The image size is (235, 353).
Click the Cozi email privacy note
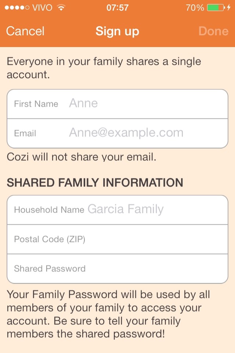coord(82,157)
